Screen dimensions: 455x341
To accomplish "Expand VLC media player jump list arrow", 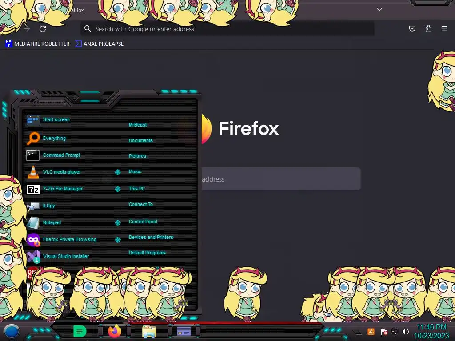I will click(117, 172).
